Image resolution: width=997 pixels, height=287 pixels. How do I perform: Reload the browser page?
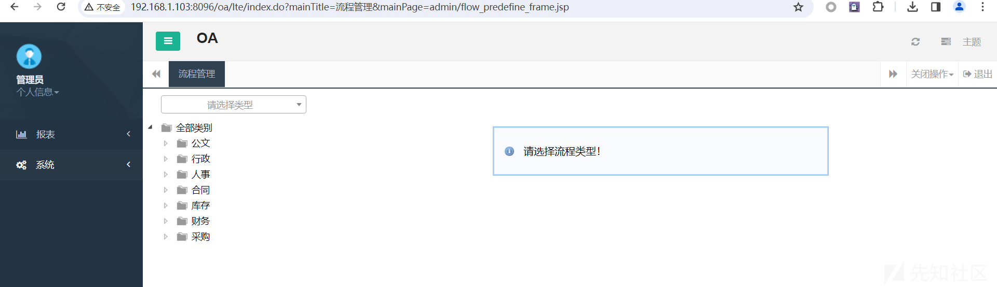tap(61, 7)
